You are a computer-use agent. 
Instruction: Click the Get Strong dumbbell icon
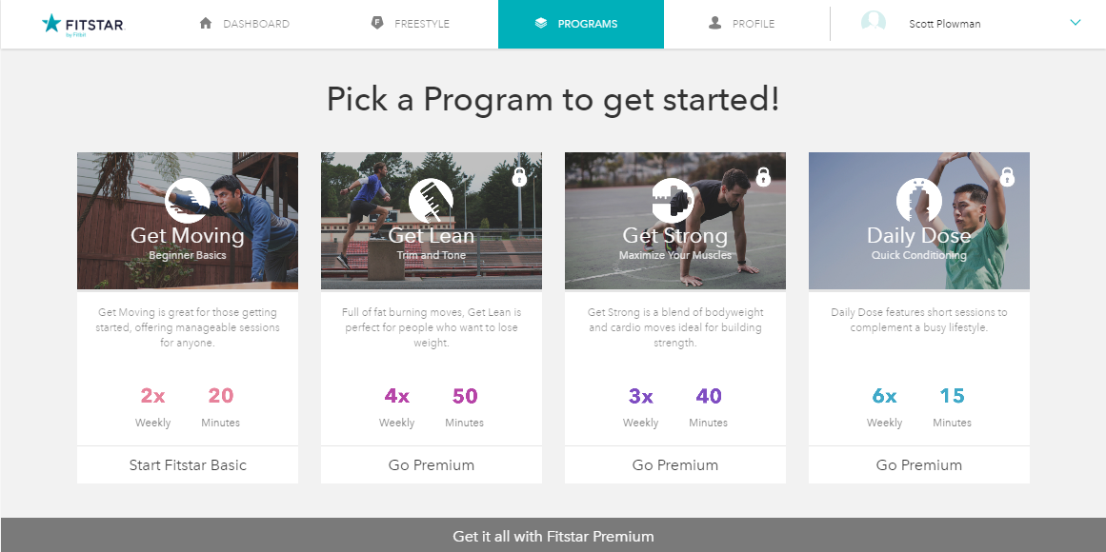tap(674, 200)
